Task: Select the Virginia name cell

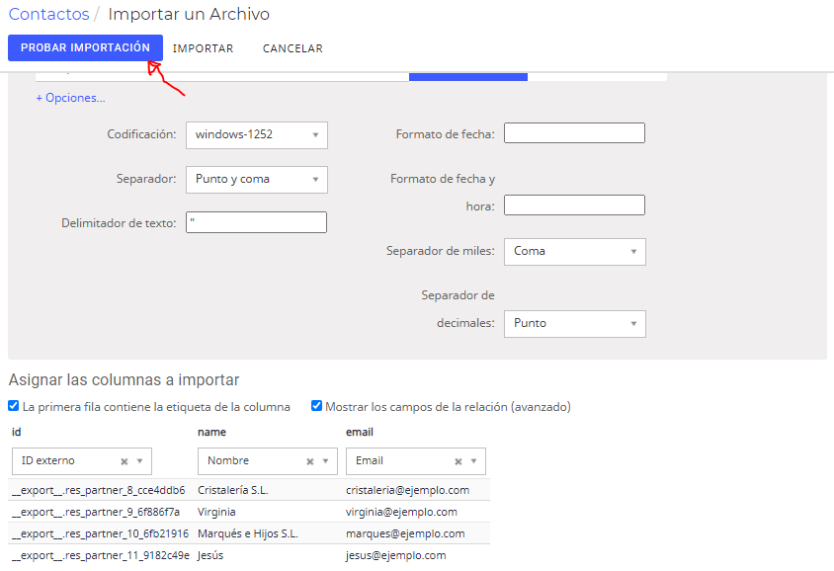Action: tap(216, 512)
